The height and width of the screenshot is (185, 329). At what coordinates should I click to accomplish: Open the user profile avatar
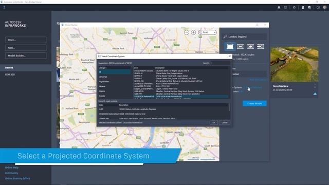(x=324, y=7)
